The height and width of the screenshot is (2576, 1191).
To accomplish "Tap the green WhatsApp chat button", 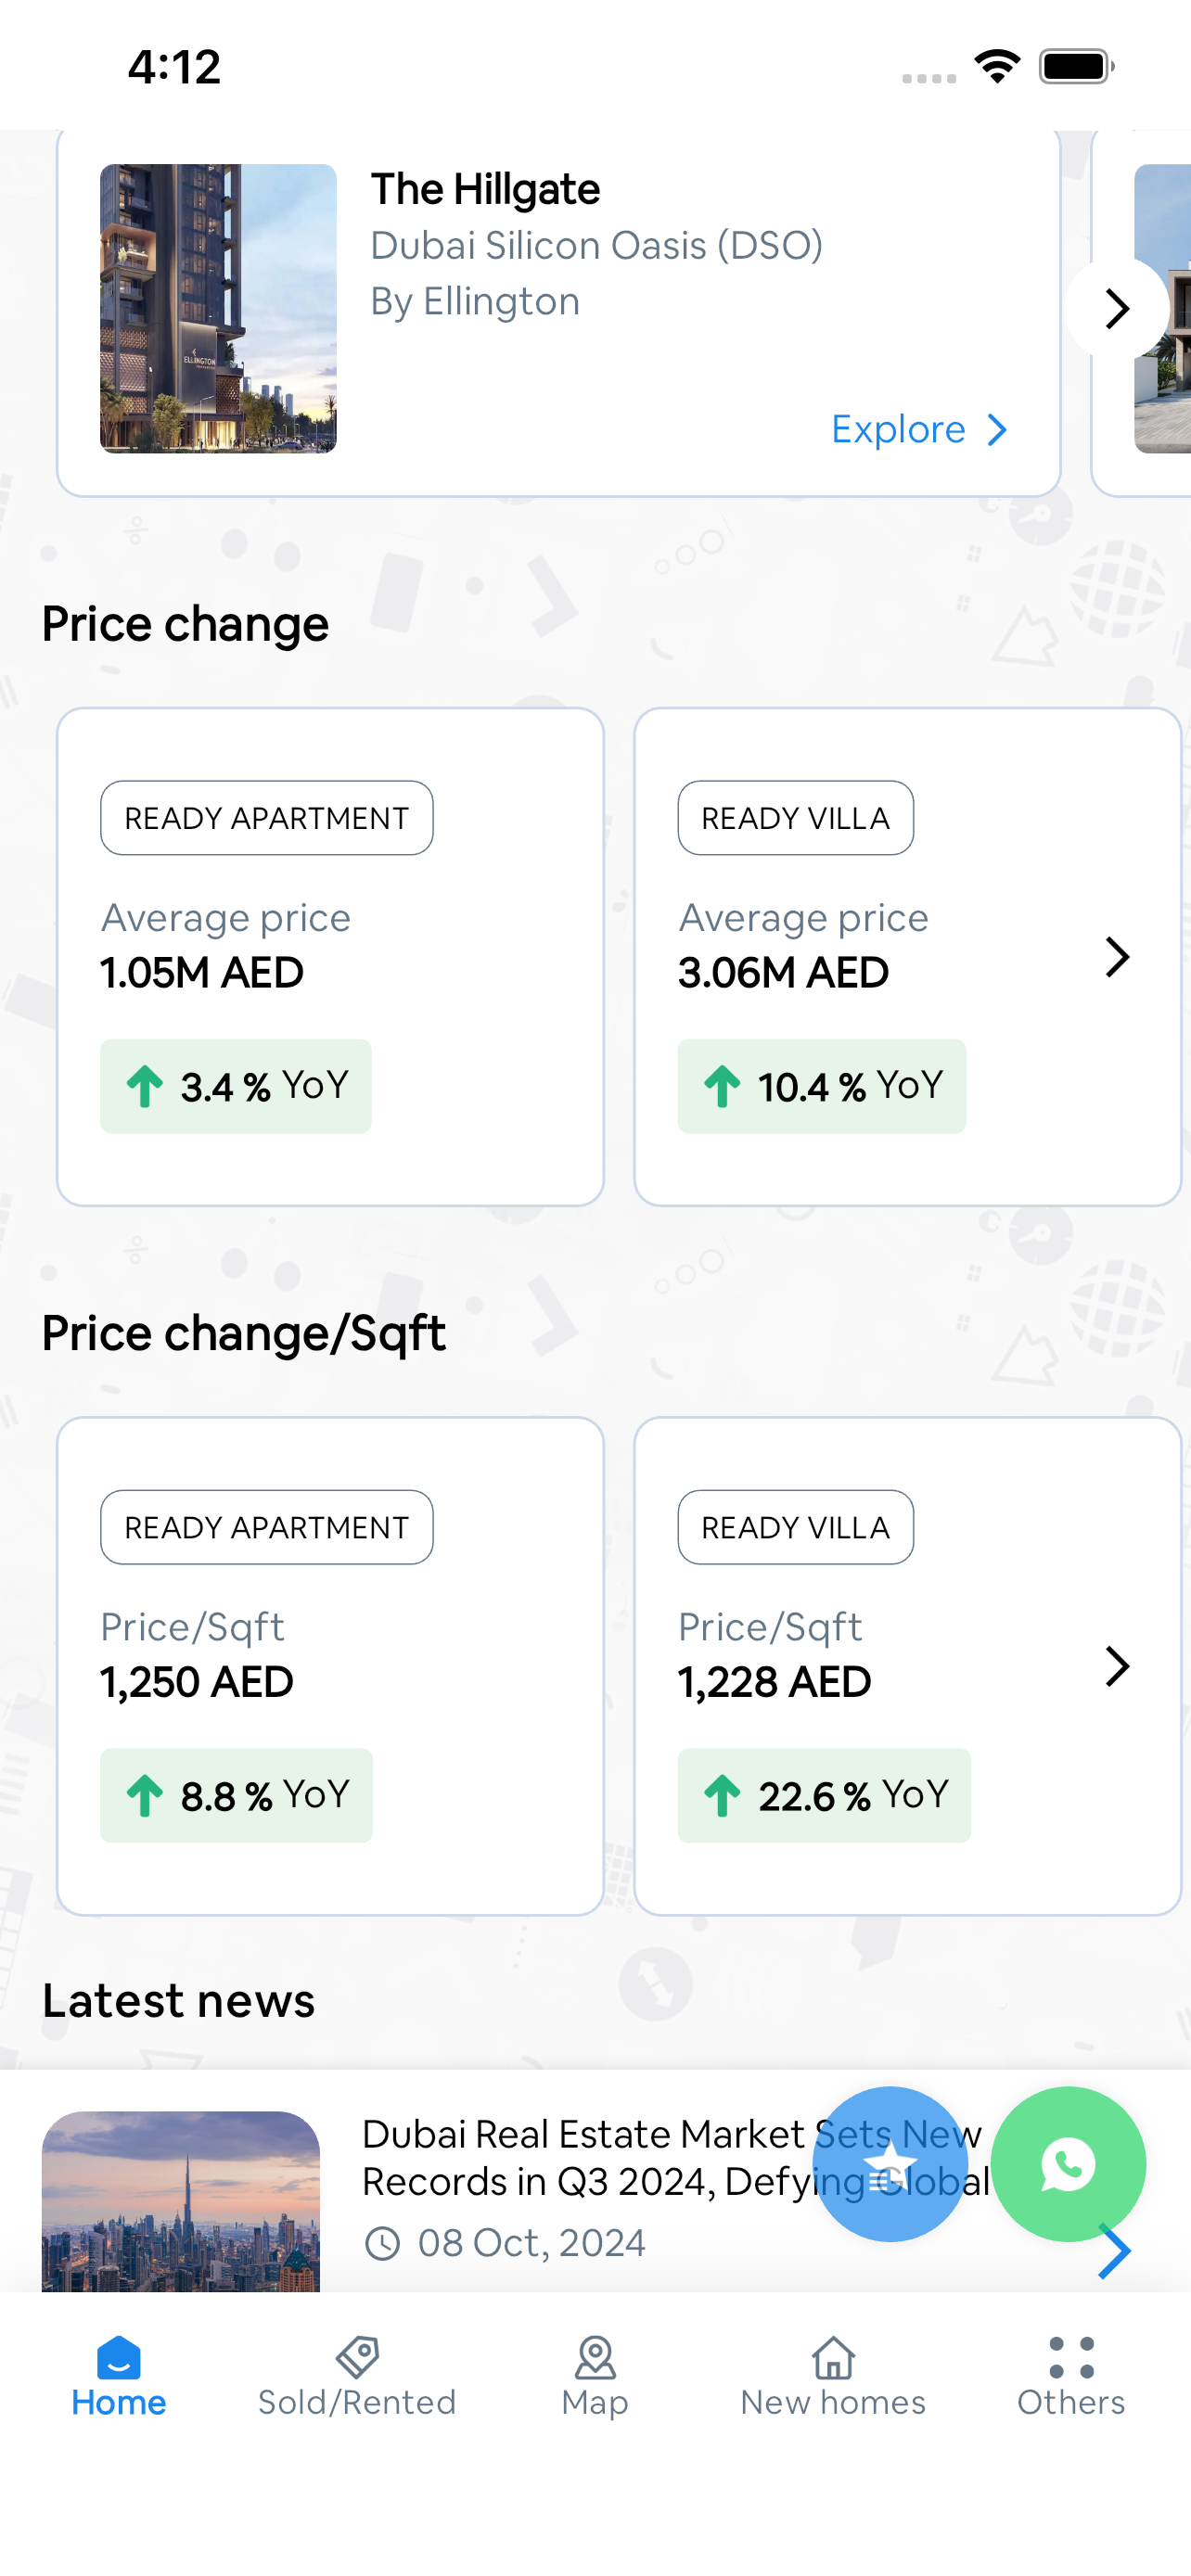I will click(x=1067, y=2164).
